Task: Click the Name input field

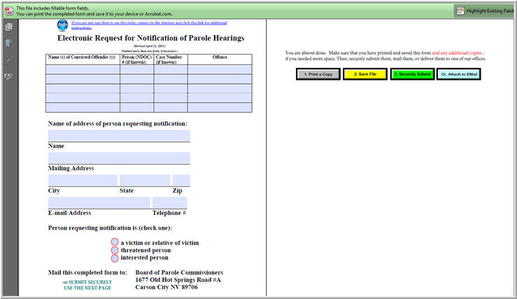Action: (x=119, y=136)
